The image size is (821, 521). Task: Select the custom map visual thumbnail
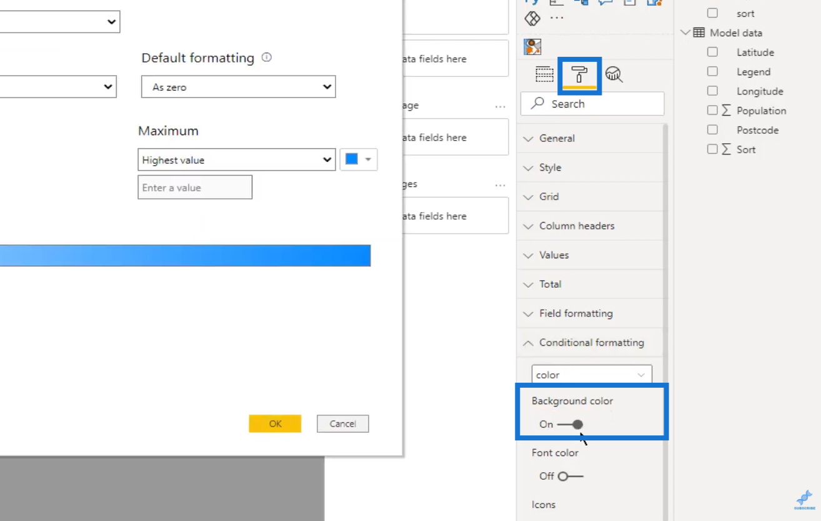(x=533, y=46)
